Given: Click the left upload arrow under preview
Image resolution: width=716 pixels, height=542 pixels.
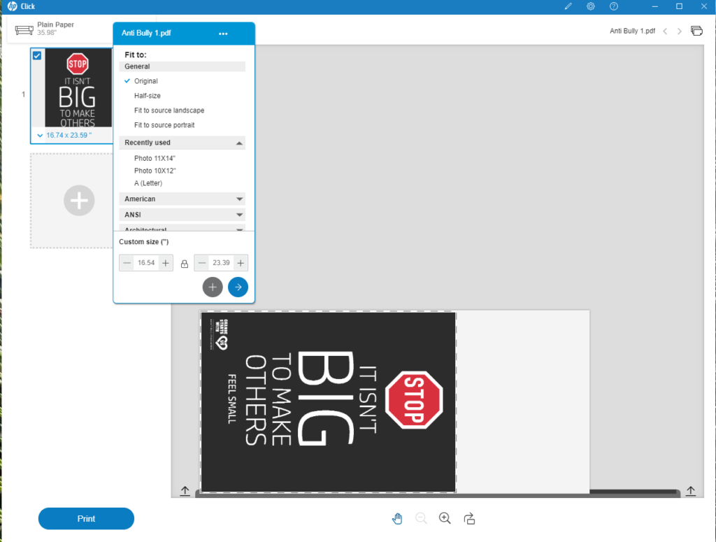Looking at the screenshot, I should (185, 491).
